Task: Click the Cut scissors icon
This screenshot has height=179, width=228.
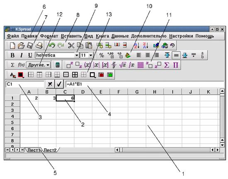Action: tap(71, 45)
